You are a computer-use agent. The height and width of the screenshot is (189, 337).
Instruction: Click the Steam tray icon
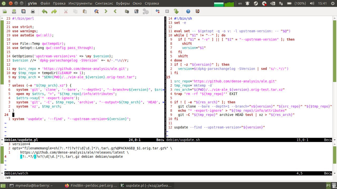[x=256, y=3]
